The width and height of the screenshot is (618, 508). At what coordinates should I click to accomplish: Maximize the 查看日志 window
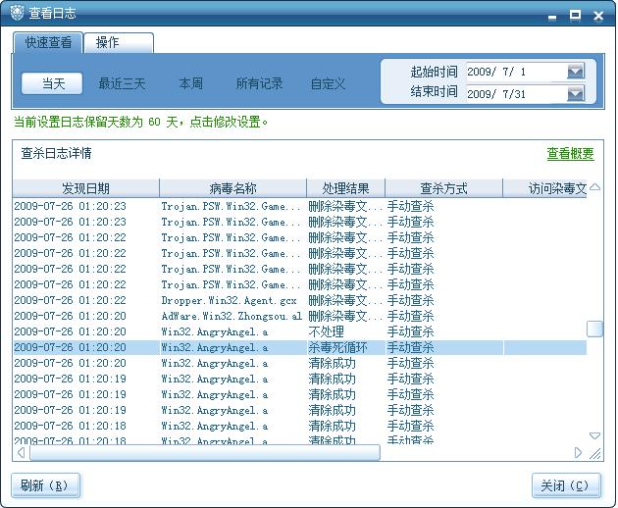coord(576,16)
